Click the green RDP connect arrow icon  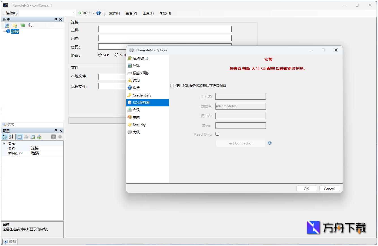80,13
